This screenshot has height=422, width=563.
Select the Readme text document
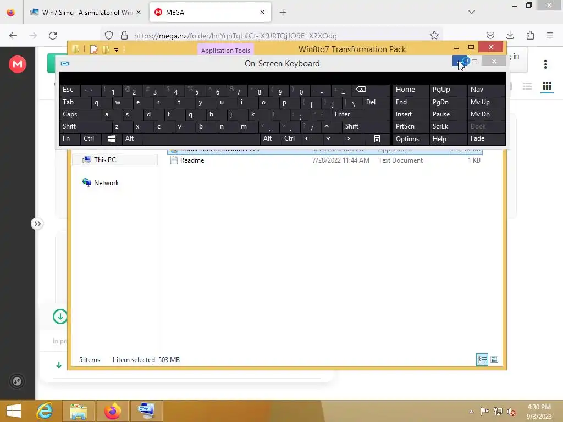point(325,160)
